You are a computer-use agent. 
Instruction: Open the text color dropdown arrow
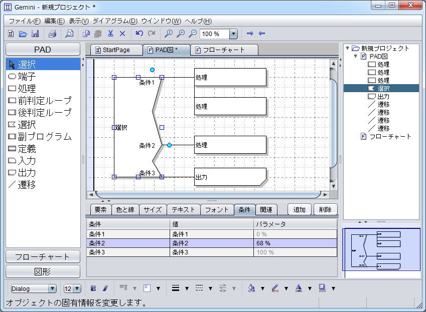click(x=310, y=288)
